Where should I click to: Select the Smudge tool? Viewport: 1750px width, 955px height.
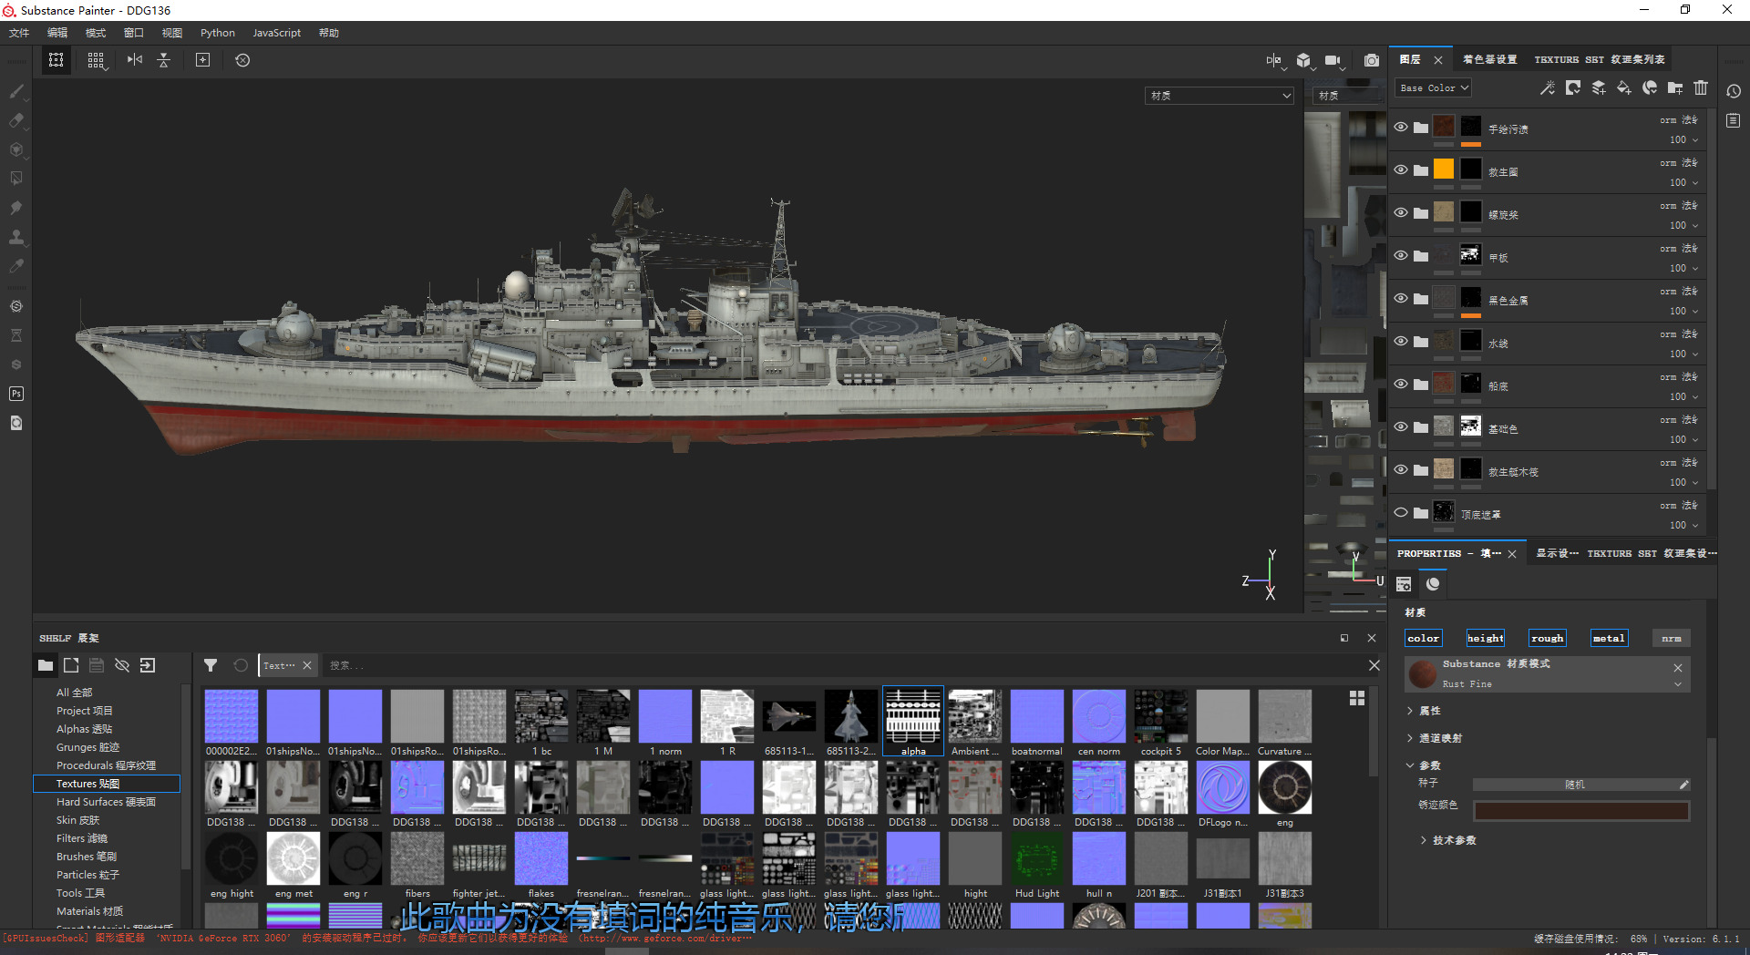click(x=16, y=208)
